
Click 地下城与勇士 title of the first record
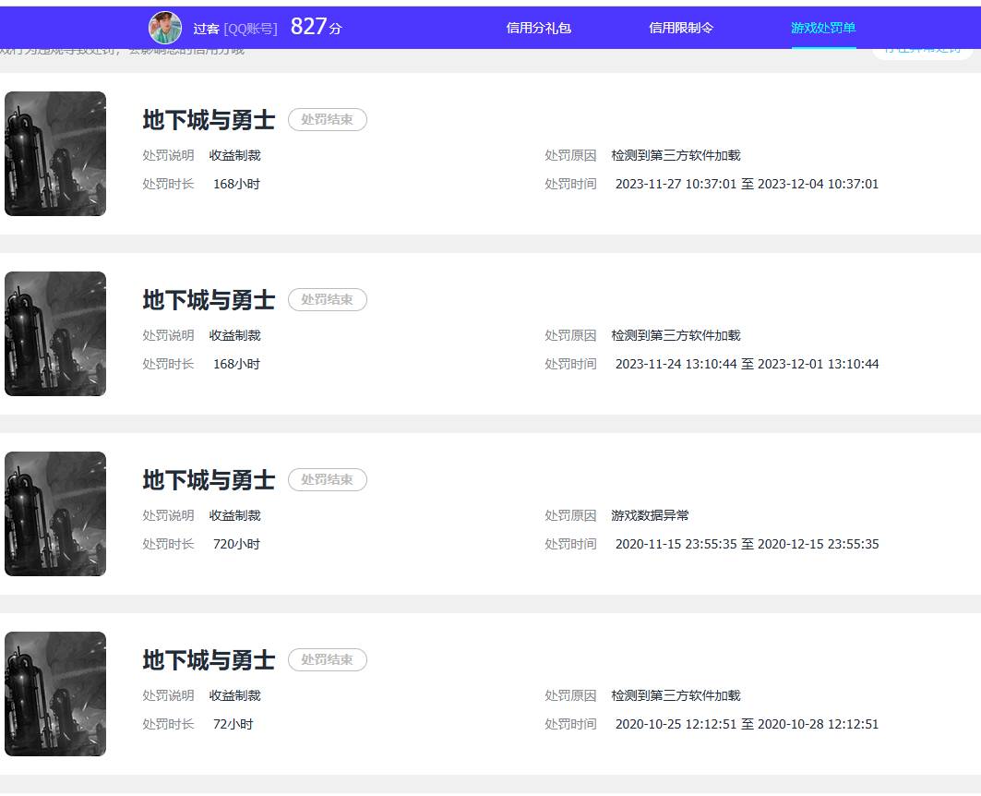pyautogui.click(x=209, y=120)
